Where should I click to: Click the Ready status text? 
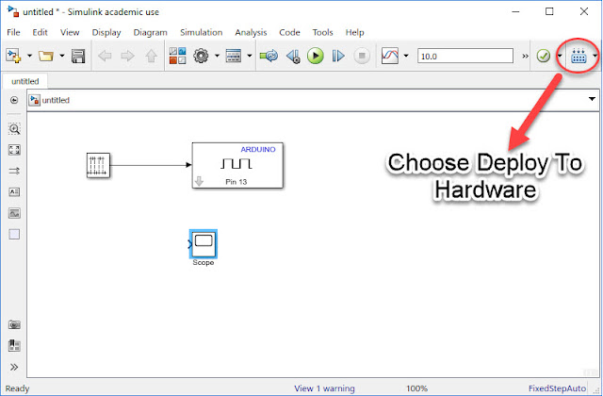click(x=17, y=388)
